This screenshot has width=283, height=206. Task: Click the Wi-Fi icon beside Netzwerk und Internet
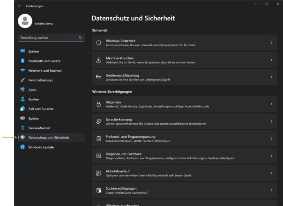pyautogui.click(x=23, y=70)
